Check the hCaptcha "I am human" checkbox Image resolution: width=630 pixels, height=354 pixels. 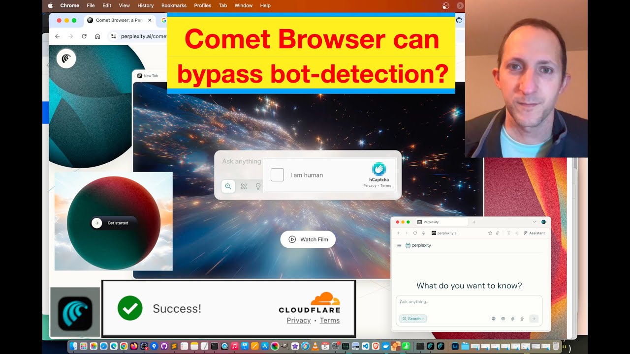tap(277, 175)
